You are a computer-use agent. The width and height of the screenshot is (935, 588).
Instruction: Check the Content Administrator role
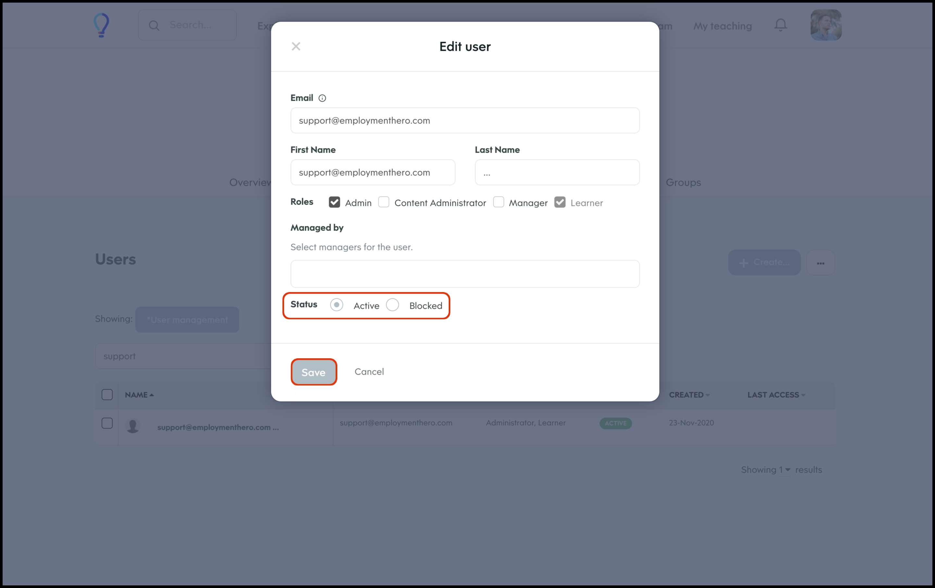[384, 202]
